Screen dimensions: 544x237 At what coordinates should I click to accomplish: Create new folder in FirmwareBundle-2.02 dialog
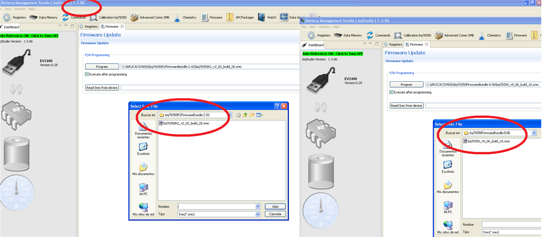pyautogui.click(x=252, y=115)
